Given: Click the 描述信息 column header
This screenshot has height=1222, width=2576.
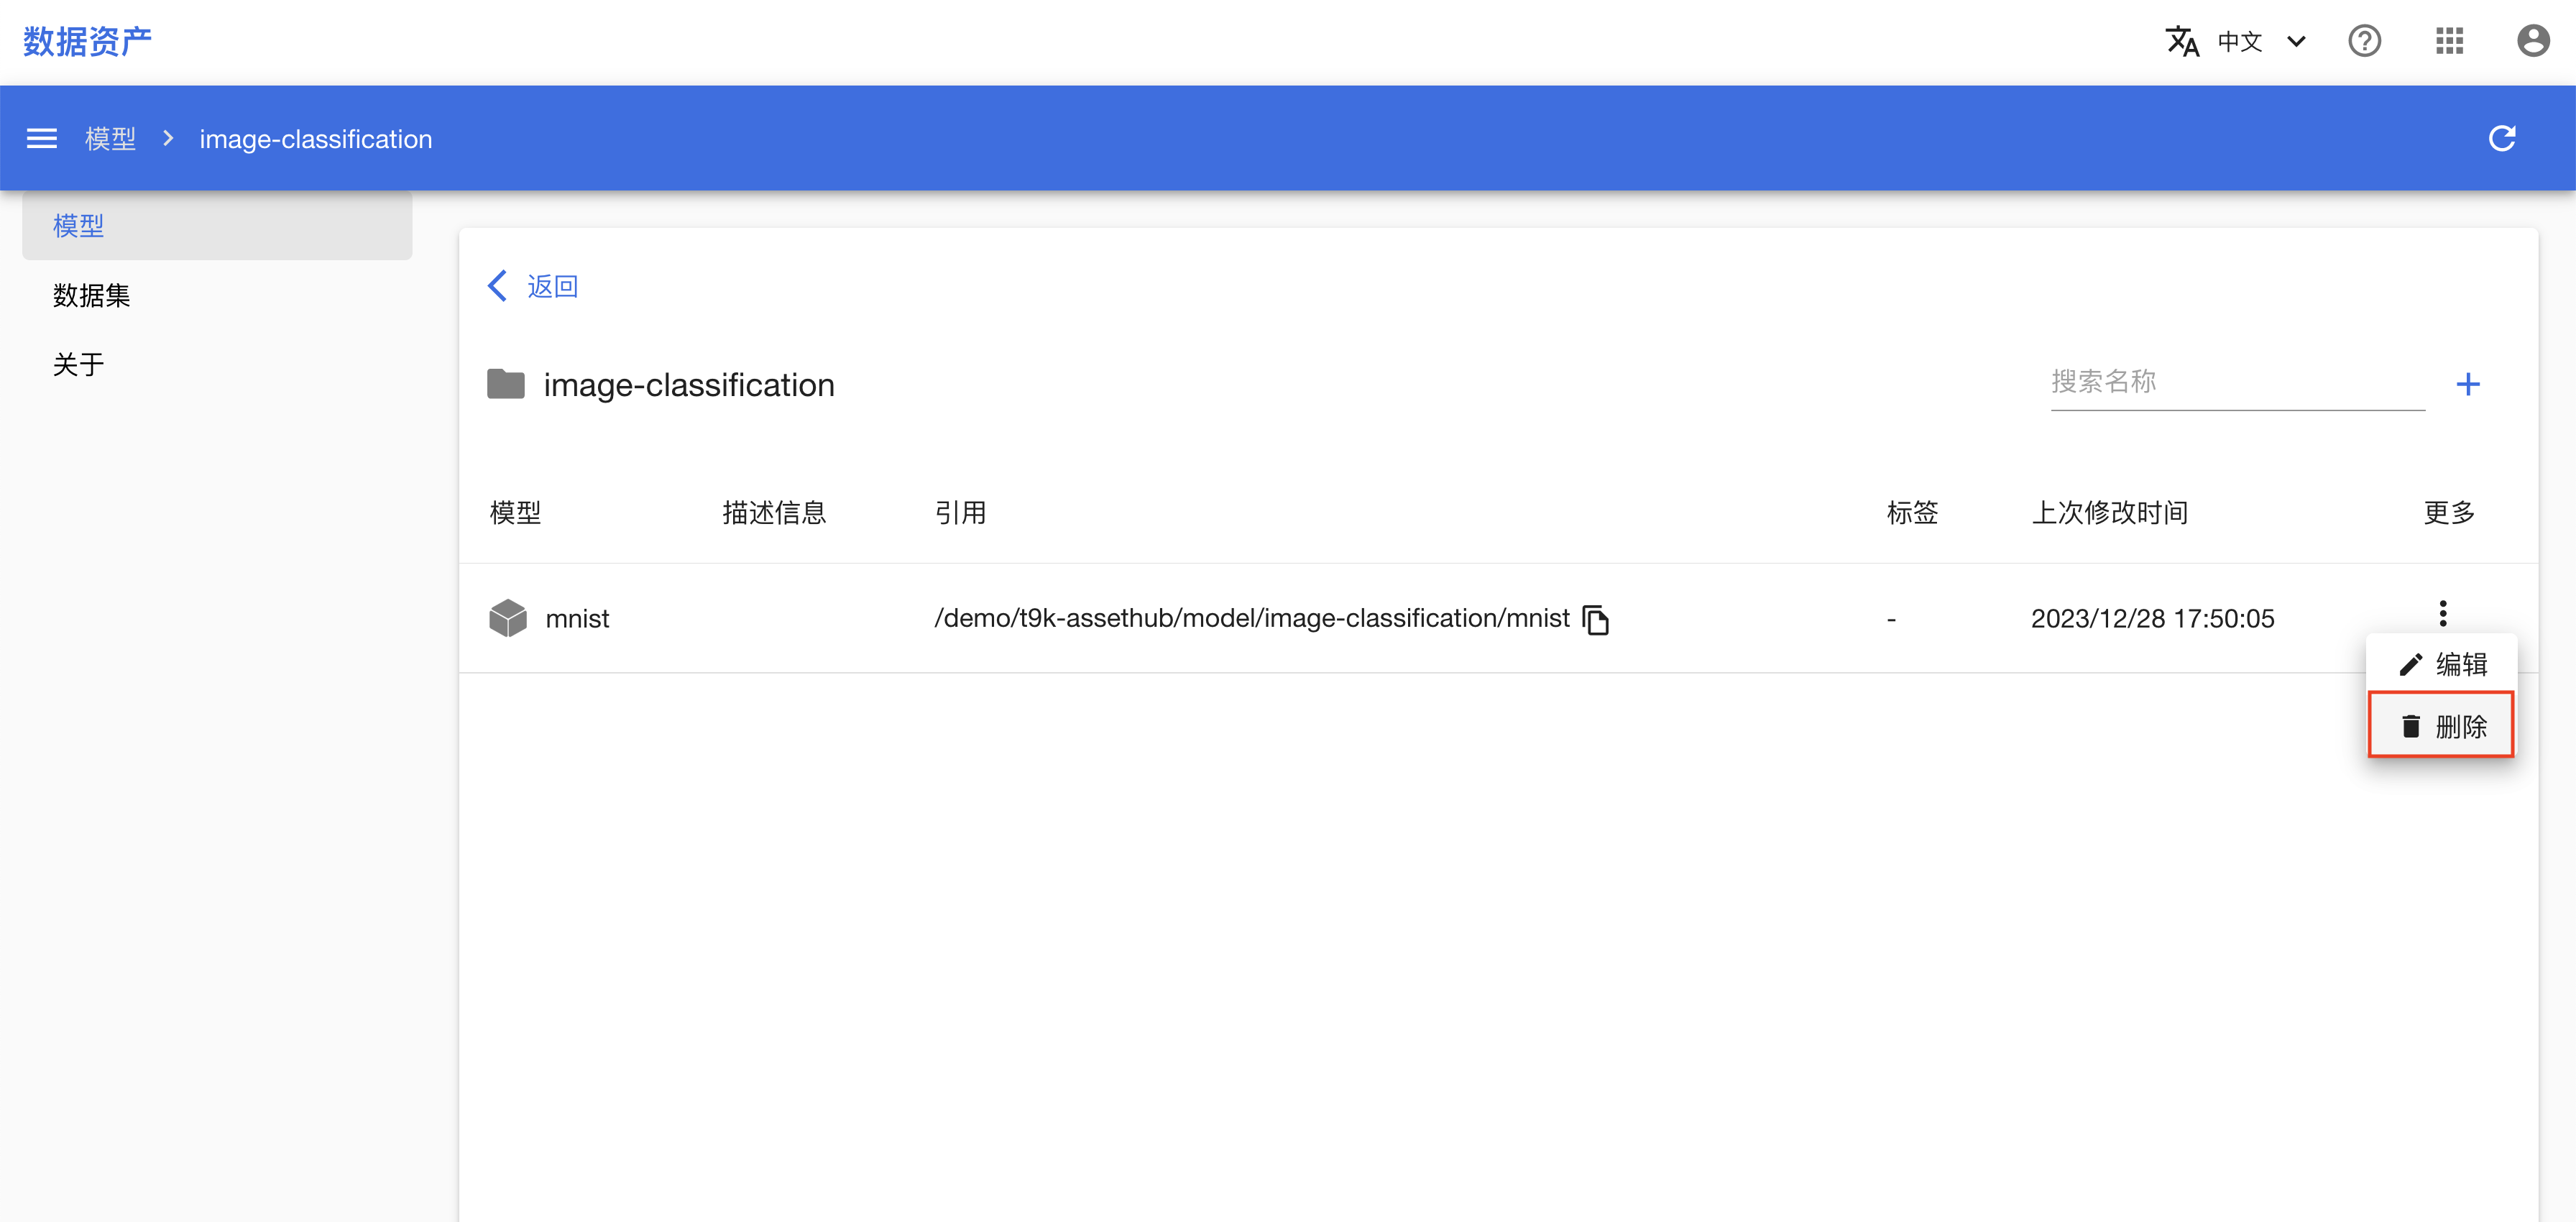Looking at the screenshot, I should click(x=774, y=513).
